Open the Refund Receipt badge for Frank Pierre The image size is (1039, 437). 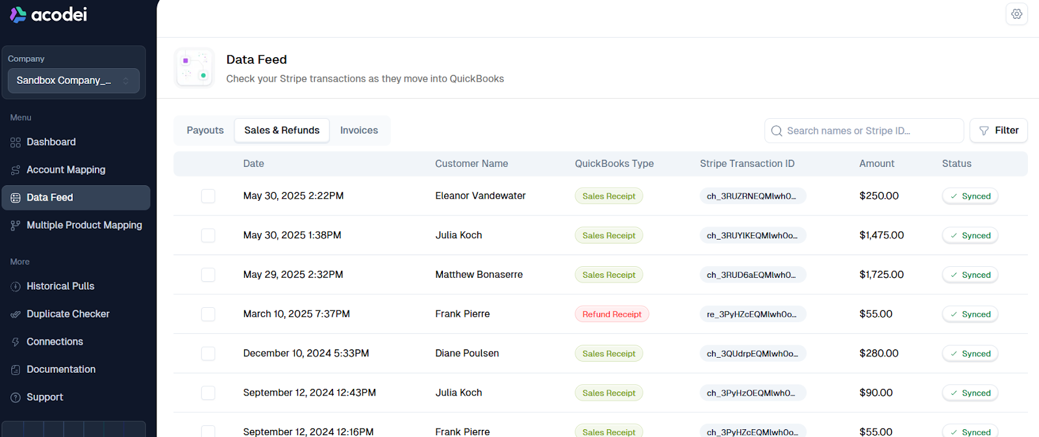pos(611,314)
